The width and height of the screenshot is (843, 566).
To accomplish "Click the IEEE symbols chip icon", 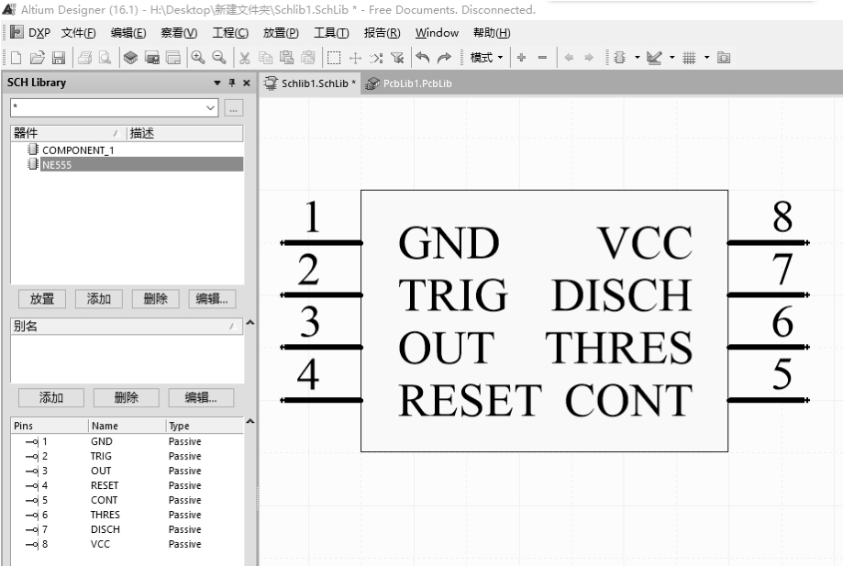I will coord(619,58).
